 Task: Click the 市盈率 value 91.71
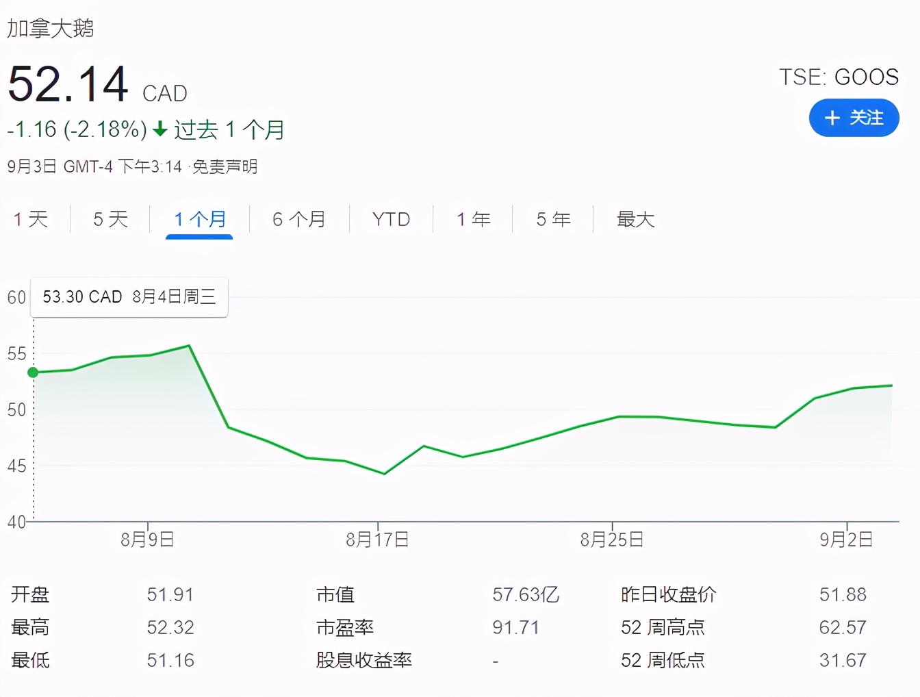click(x=515, y=627)
